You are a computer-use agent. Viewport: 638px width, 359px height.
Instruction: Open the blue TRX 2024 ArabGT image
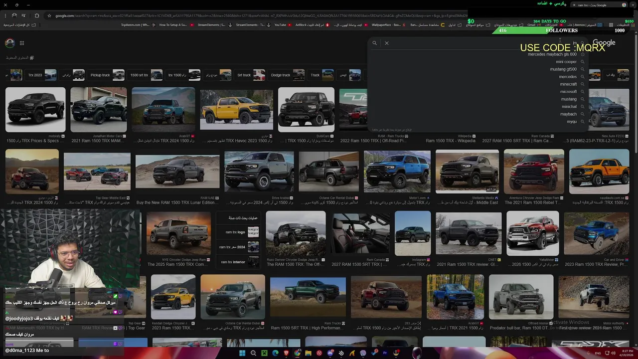(x=163, y=110)
